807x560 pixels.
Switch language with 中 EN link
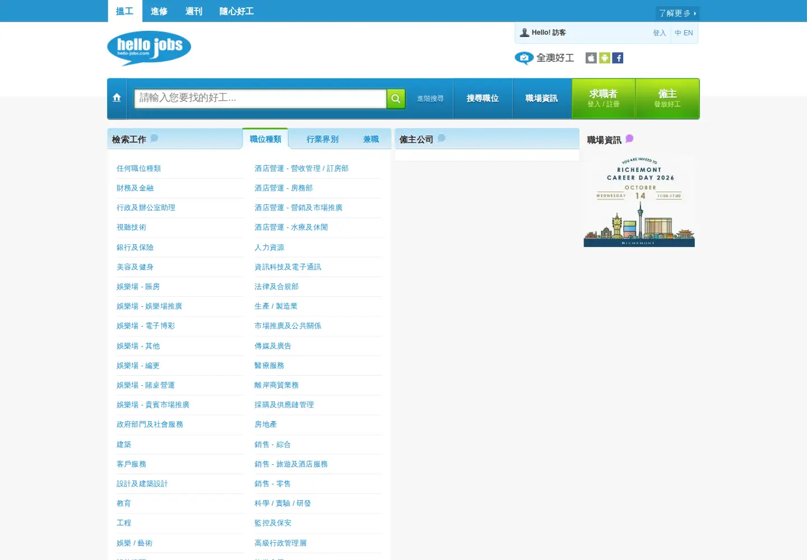684,33
